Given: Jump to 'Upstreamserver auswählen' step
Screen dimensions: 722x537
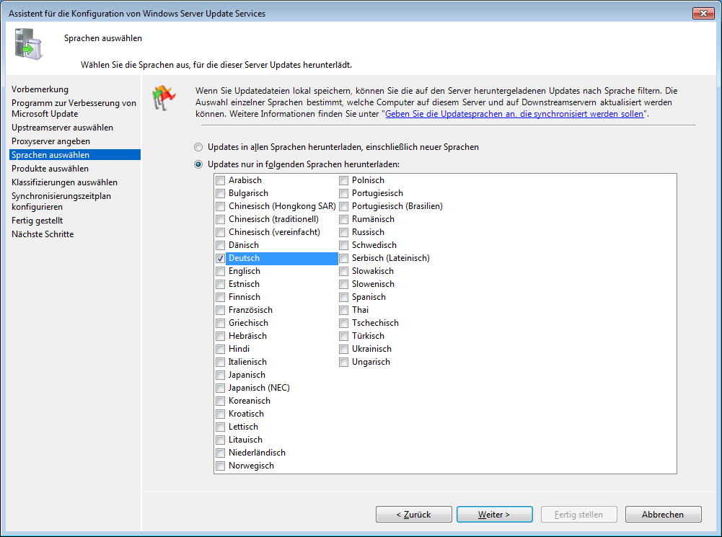Looking at the screenshot, I should tap(62, 128).
